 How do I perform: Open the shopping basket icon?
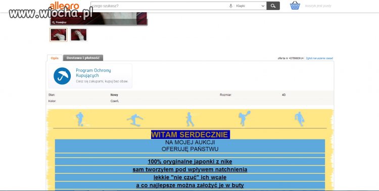click(x=295, y=6)
